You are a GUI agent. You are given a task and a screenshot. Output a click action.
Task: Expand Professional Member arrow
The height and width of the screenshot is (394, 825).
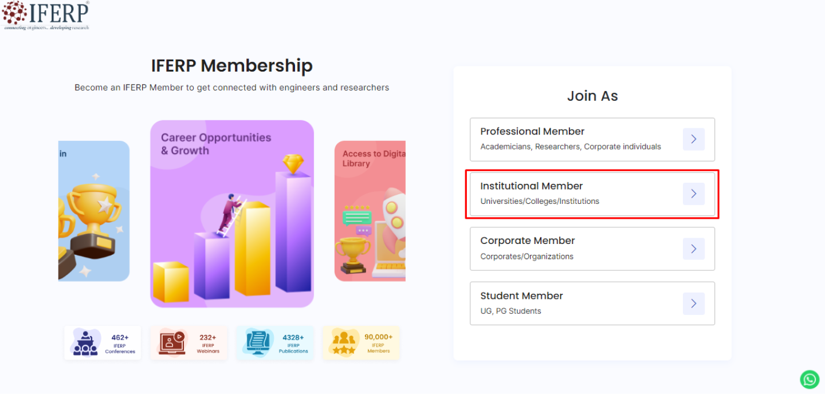tap(693, 139)
